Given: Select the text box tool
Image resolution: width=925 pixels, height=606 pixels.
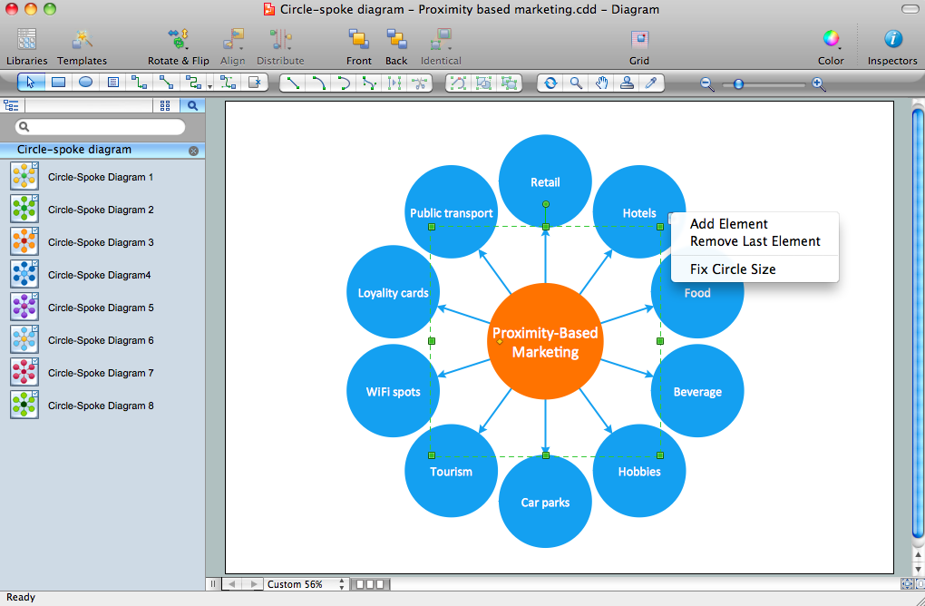Looking at the screenshot, I should coord(112,83).
